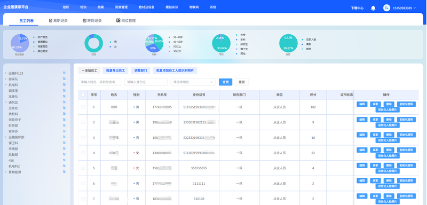Click edit icon beside 通风区

click(64, 102)
